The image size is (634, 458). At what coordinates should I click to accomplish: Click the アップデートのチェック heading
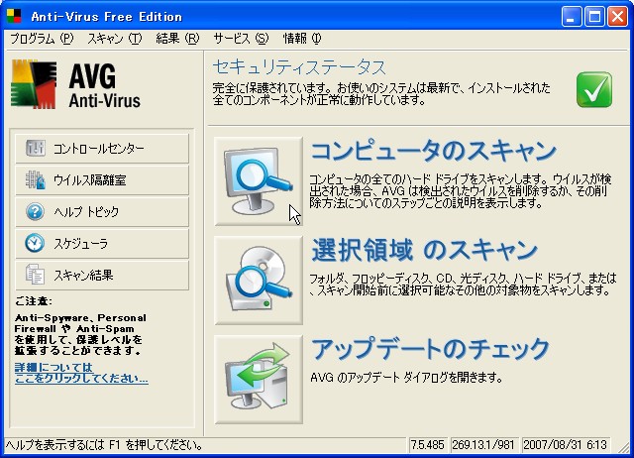(430, 349)
